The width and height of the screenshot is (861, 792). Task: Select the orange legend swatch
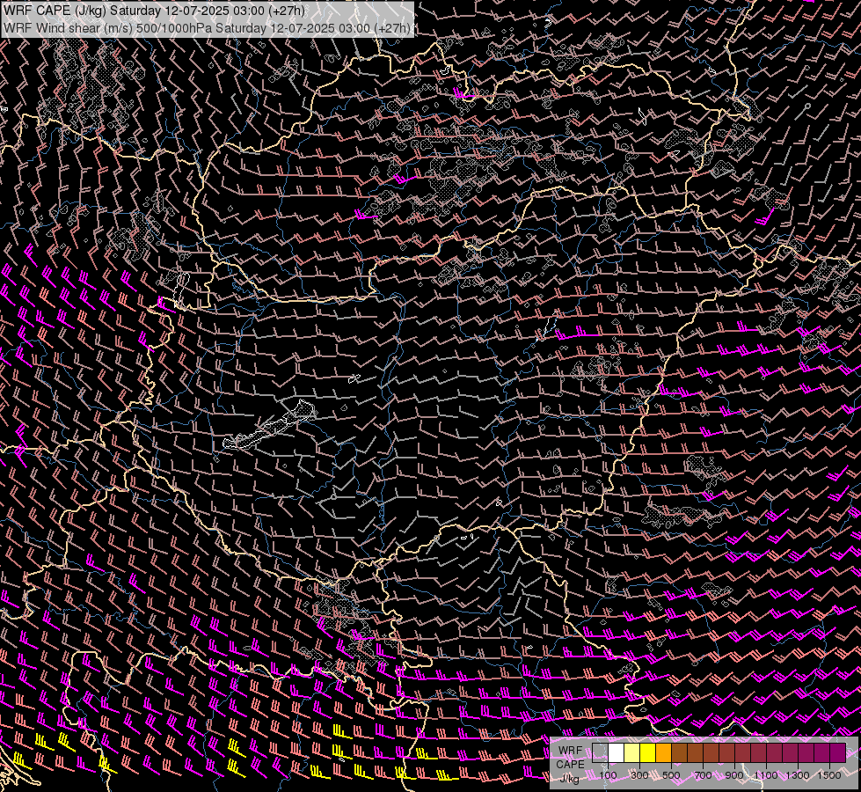pyautogui.click(x=663, y=752)
